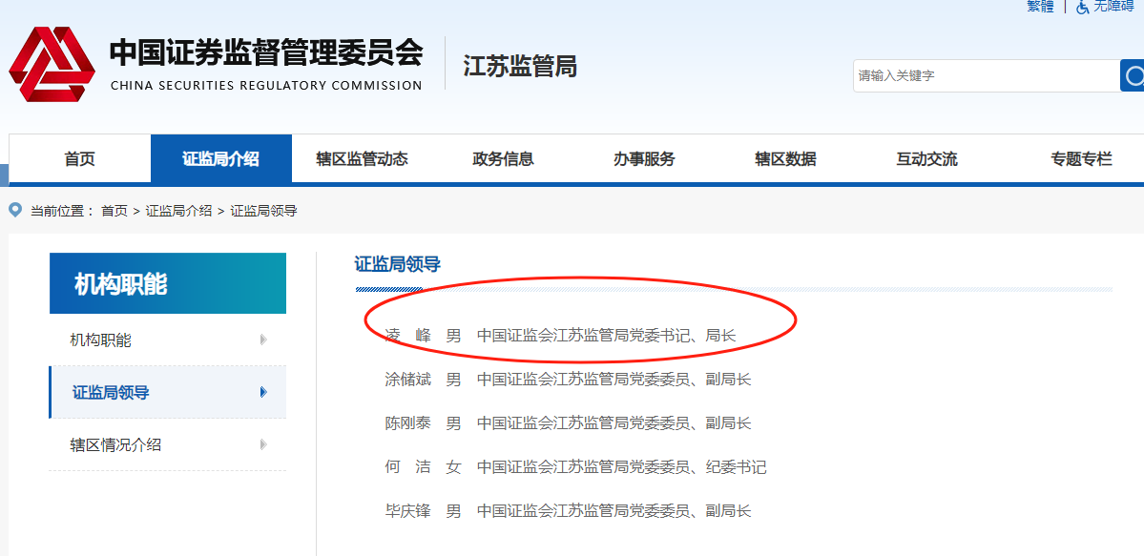The image size is (1144, 556).
Task: Open the 辖区监管动态 navigation tab
Action: tap(362, 159)
